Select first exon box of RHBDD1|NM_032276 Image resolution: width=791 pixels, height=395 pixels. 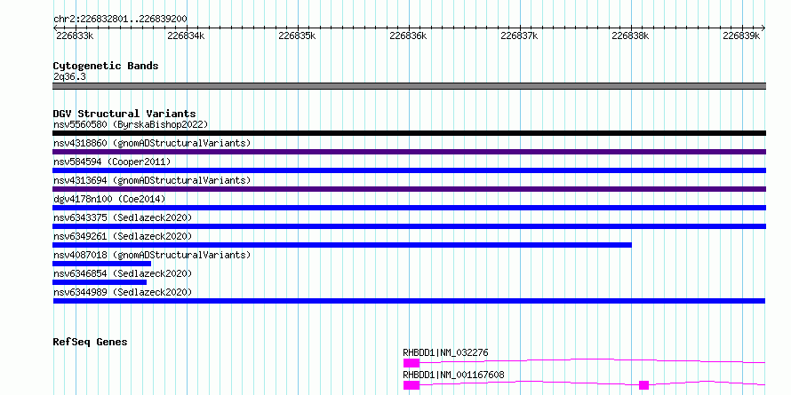pos(411,363)
